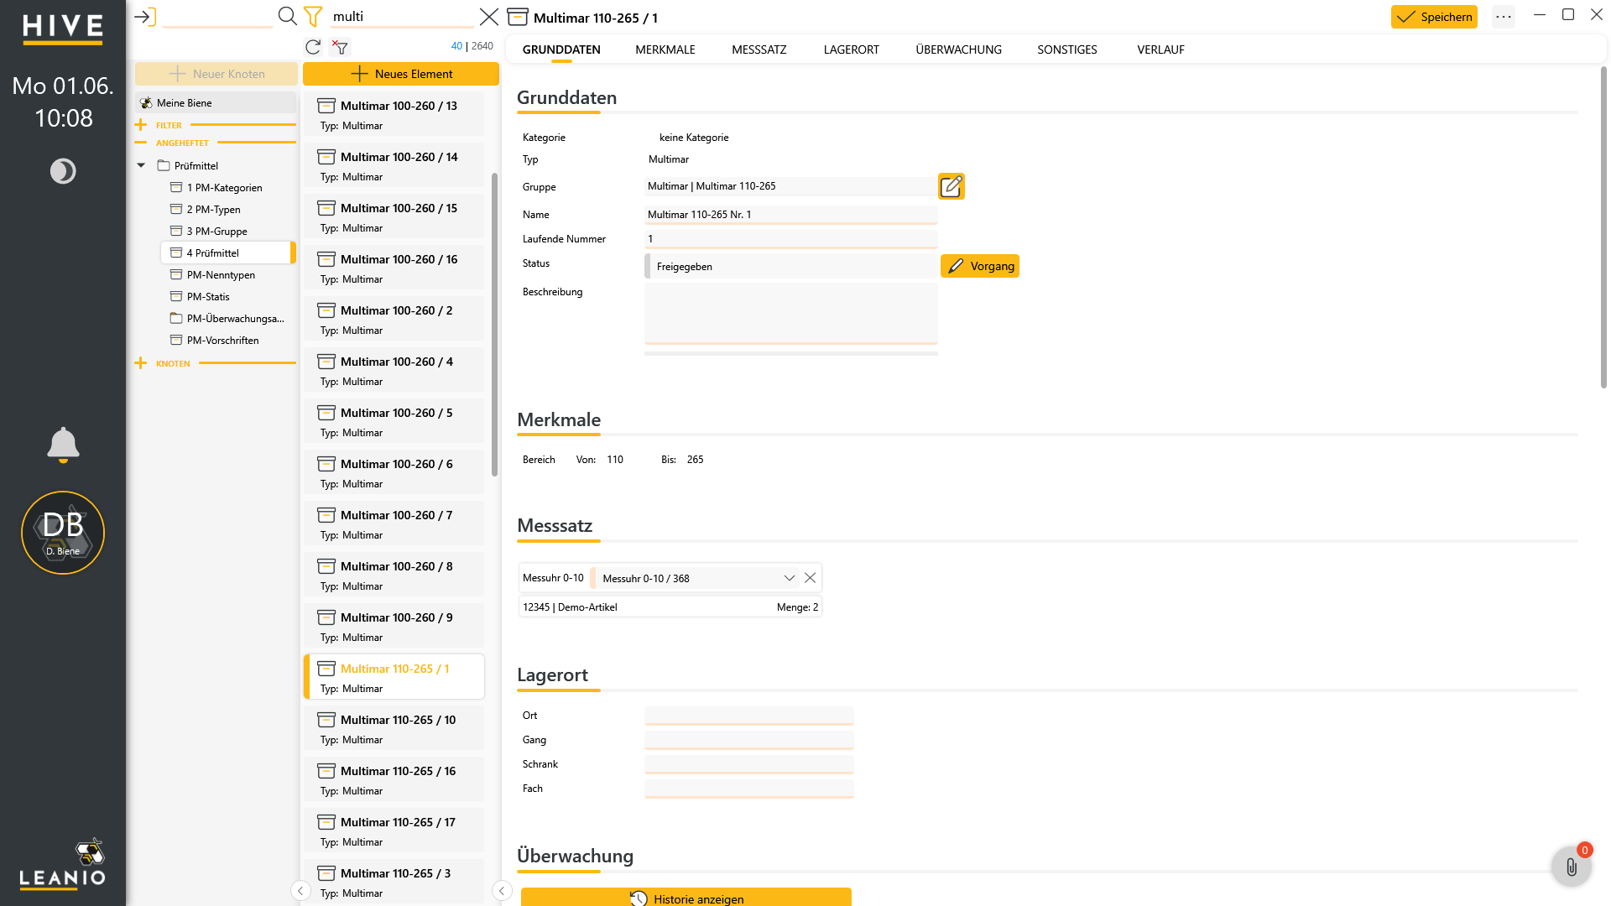Viewport: 1611px width, 906px height.
Task: Click the Neues Element button
Action: coord(401,74)
